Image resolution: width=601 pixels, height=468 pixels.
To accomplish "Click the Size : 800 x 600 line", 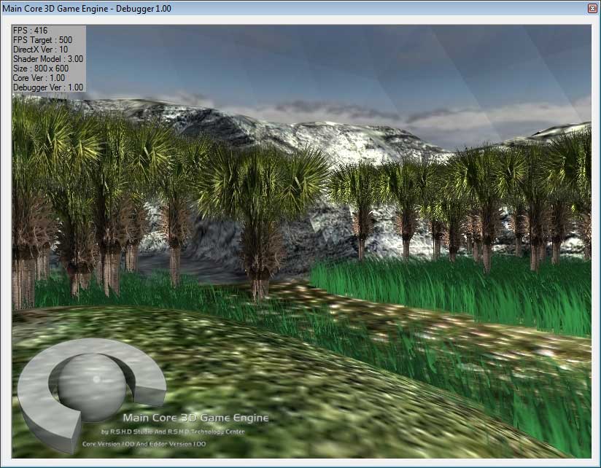I will coord(41,69).
